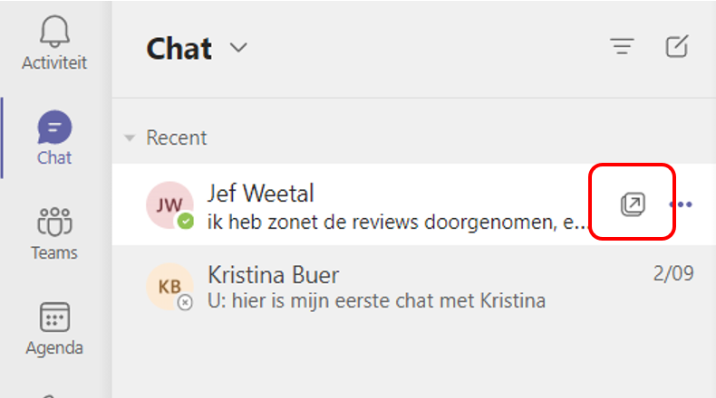Click Jef Weetal's green availability badge
The height and width of the screenshot is (398, 716).
point(186,222)
